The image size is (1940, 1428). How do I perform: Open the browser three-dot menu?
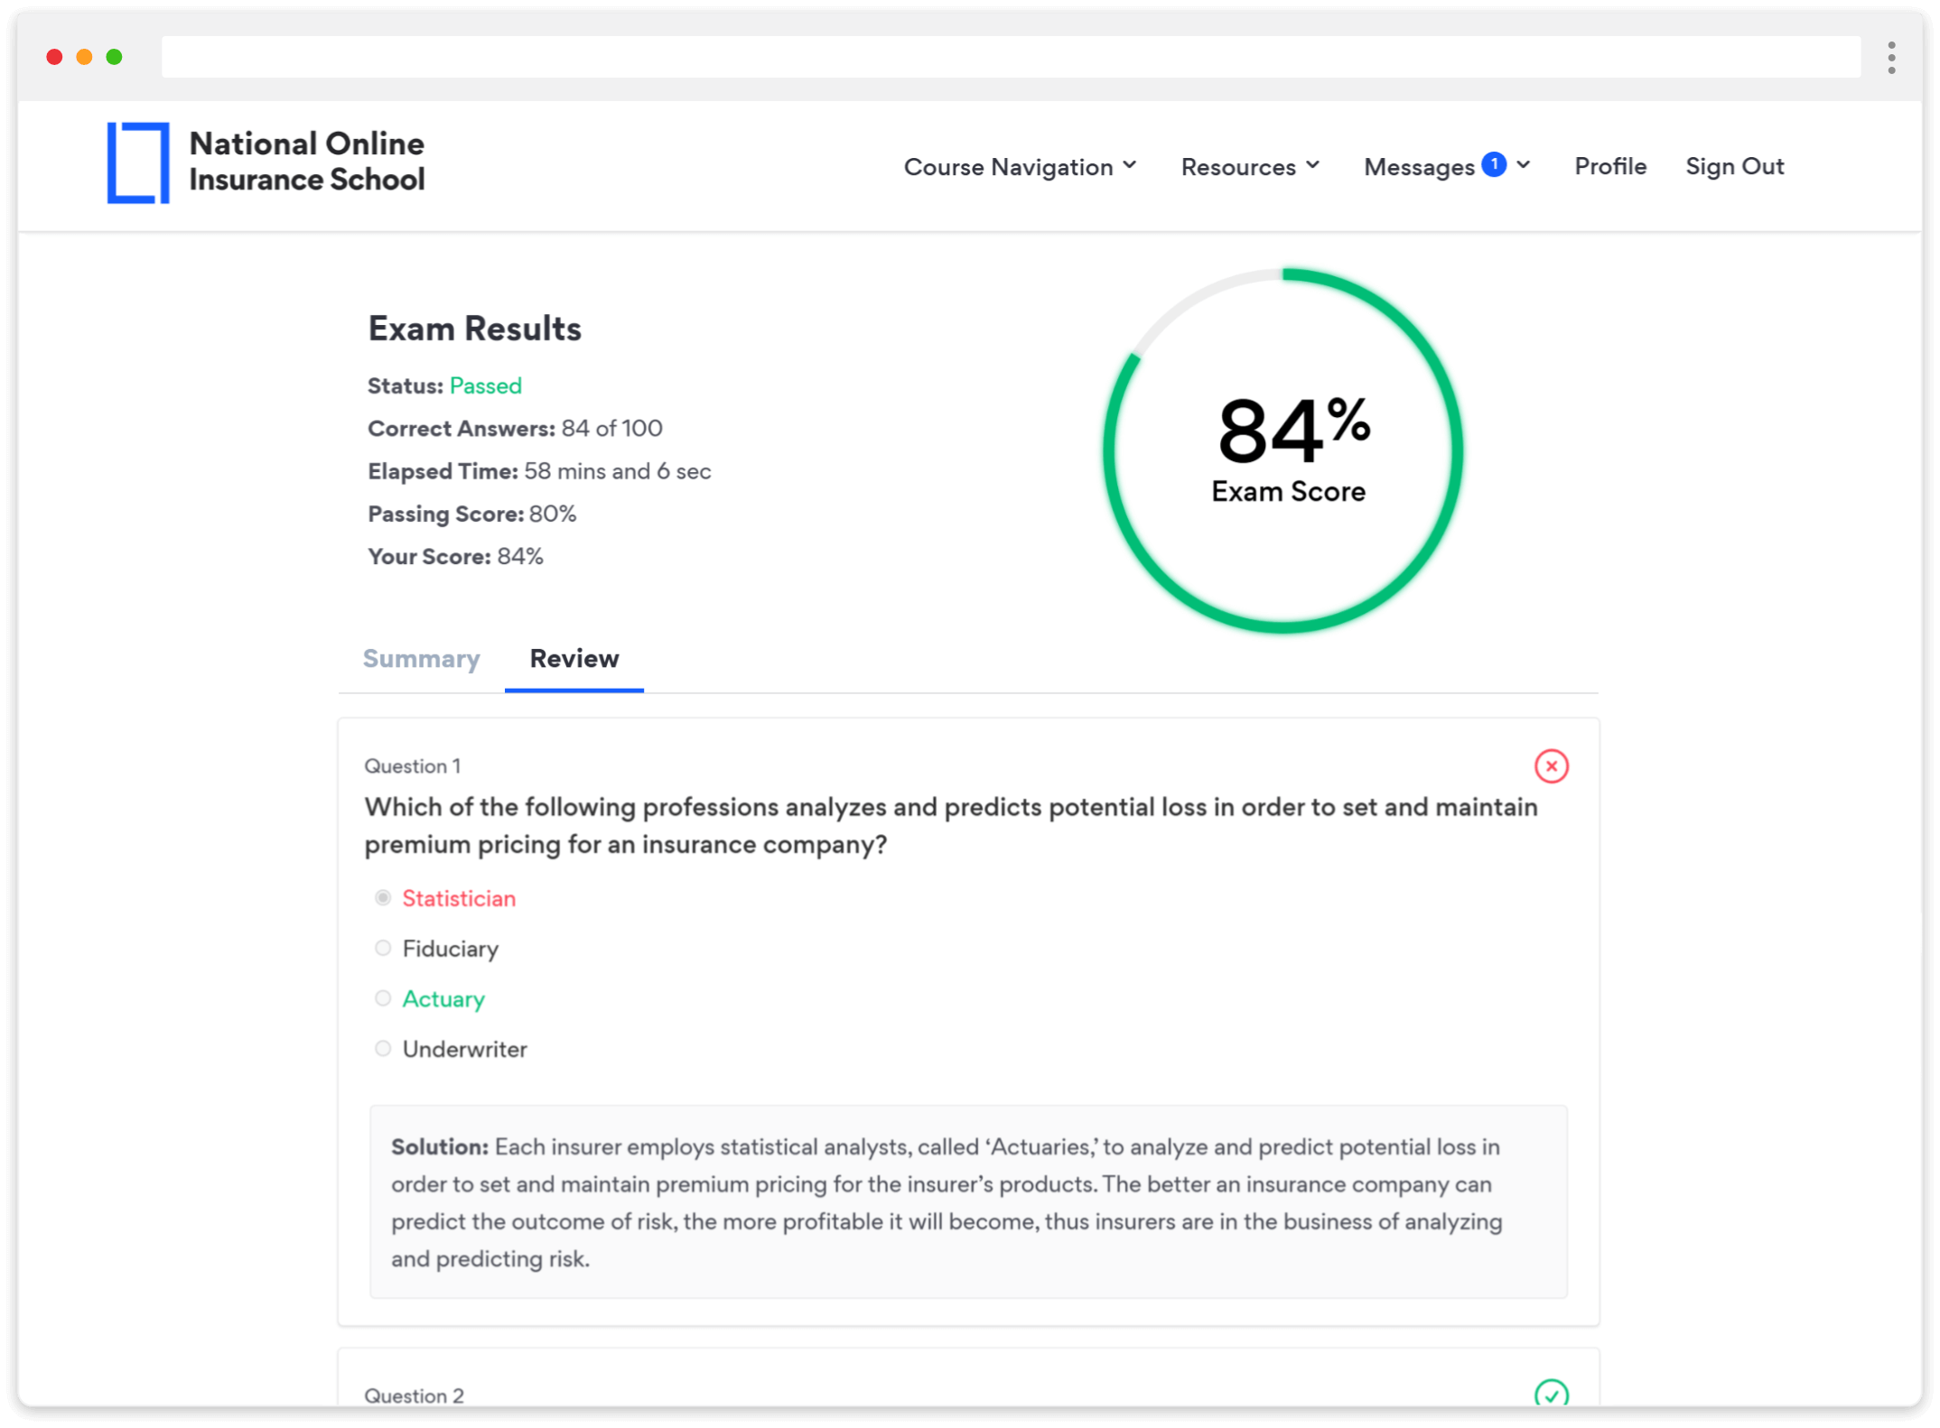point(1891,58)
